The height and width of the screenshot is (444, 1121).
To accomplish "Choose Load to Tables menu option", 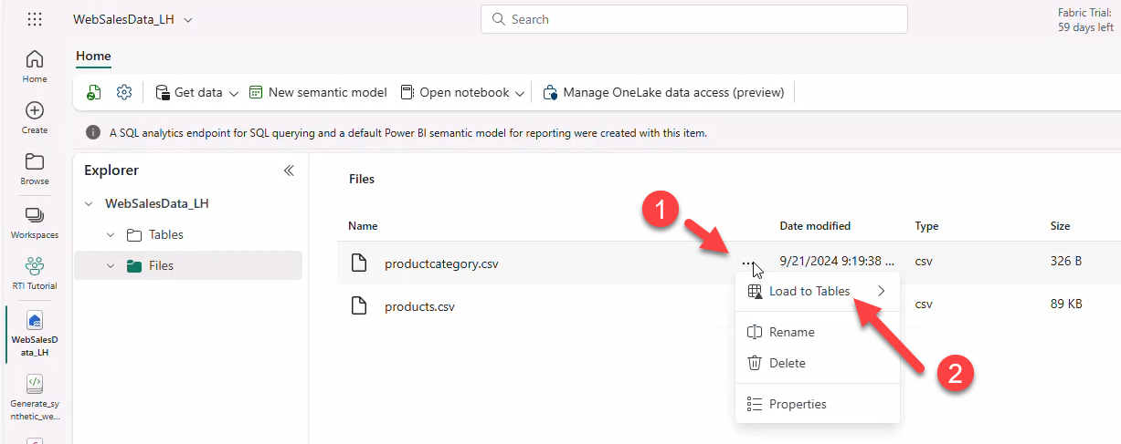I will click(809, 291).
